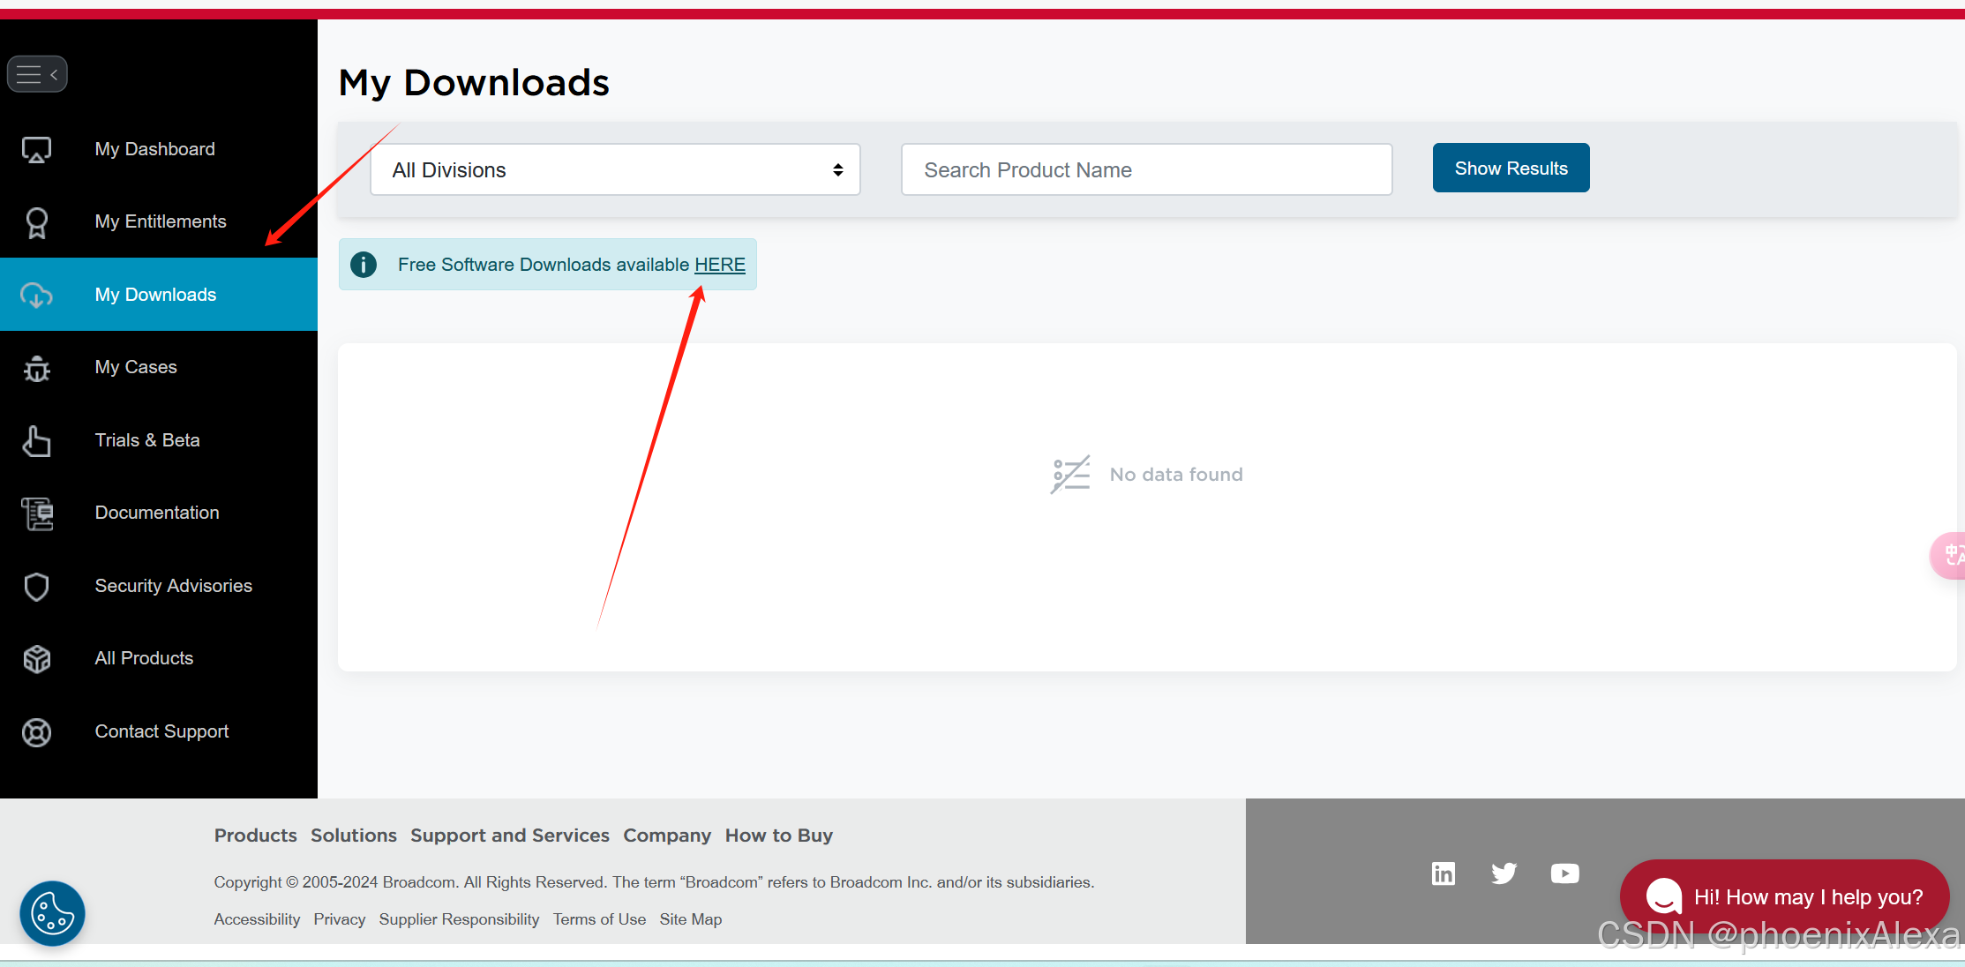The height and width of the screenshot is (967, 1965).
Task: Follow the HERE free downloads link
Action: [720, 265]
